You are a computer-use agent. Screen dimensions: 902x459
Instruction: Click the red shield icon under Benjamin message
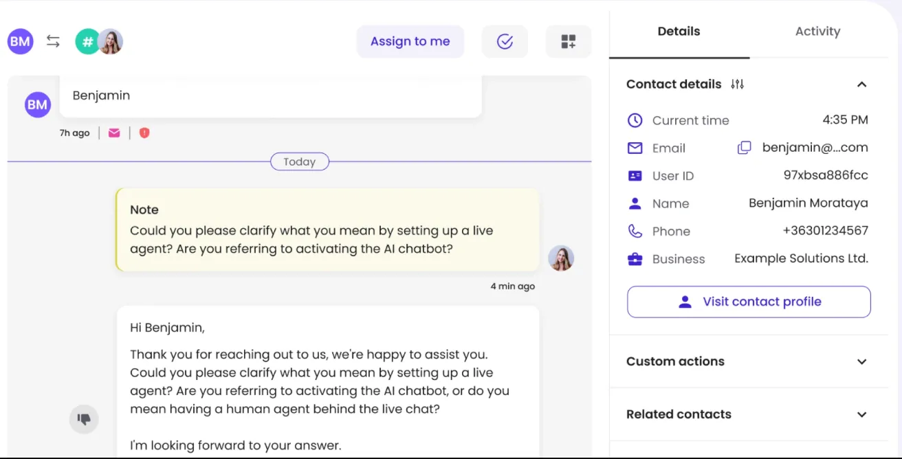144,133
